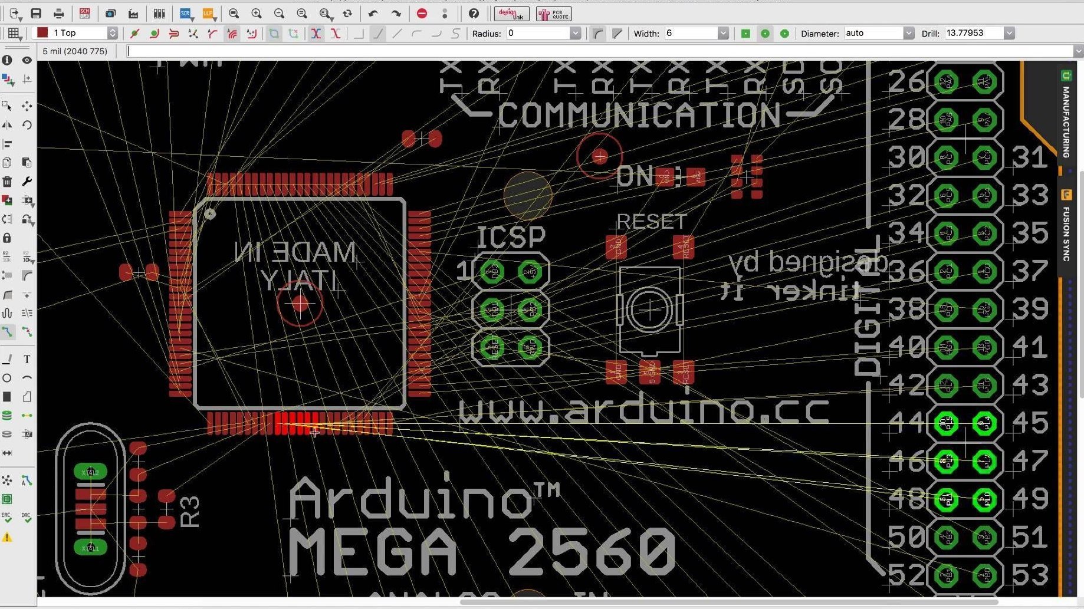Image resolution: width=1084 pixels, height=609 pixels.
Task: Open the grid settings icon
Action: (14, 33)
